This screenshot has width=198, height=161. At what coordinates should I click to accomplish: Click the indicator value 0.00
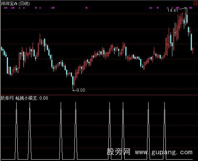pos(44,98)
